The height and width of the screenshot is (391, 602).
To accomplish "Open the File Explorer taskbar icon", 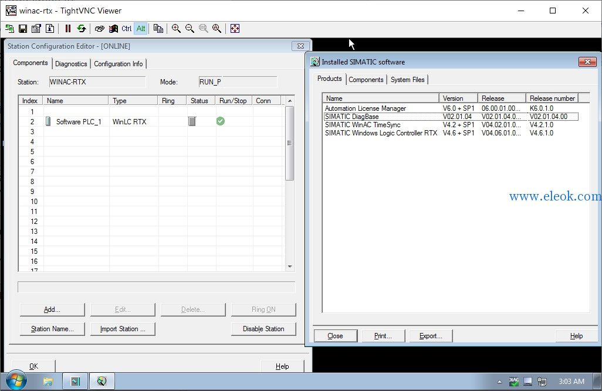I will click(48, 382).
